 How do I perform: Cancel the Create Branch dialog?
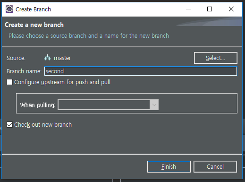click(215, 167)
